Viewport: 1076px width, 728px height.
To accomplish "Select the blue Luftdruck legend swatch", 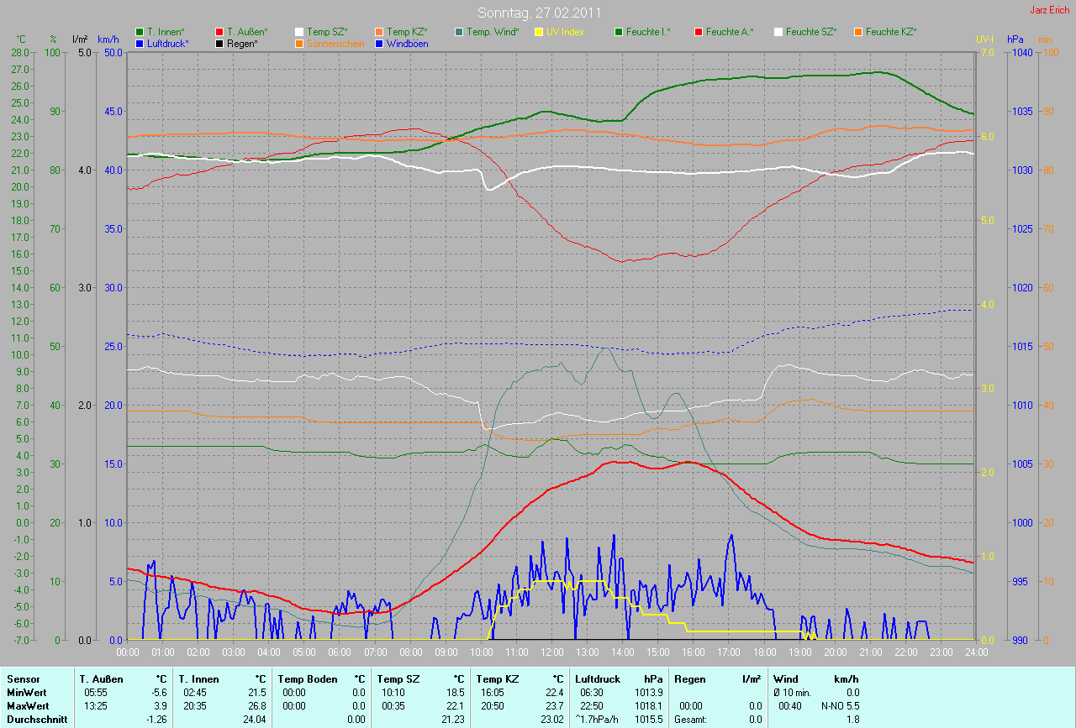I will tap(140, 43).
